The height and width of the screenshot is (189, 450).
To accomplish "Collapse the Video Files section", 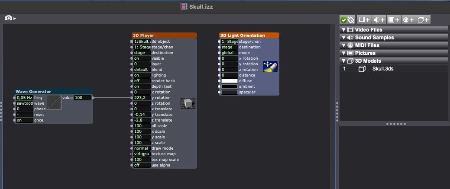I will click(x=343, y=29).
